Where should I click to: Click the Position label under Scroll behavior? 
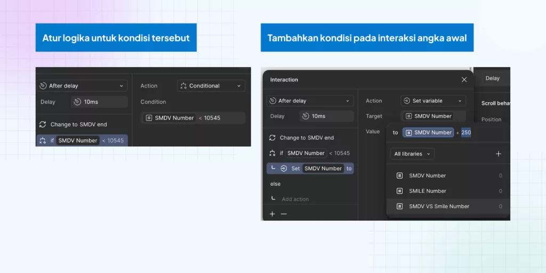tap(491, 119)
